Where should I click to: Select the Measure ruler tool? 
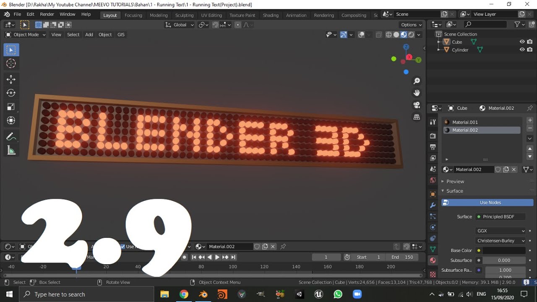pyautogui.click(x=11, y=151)
